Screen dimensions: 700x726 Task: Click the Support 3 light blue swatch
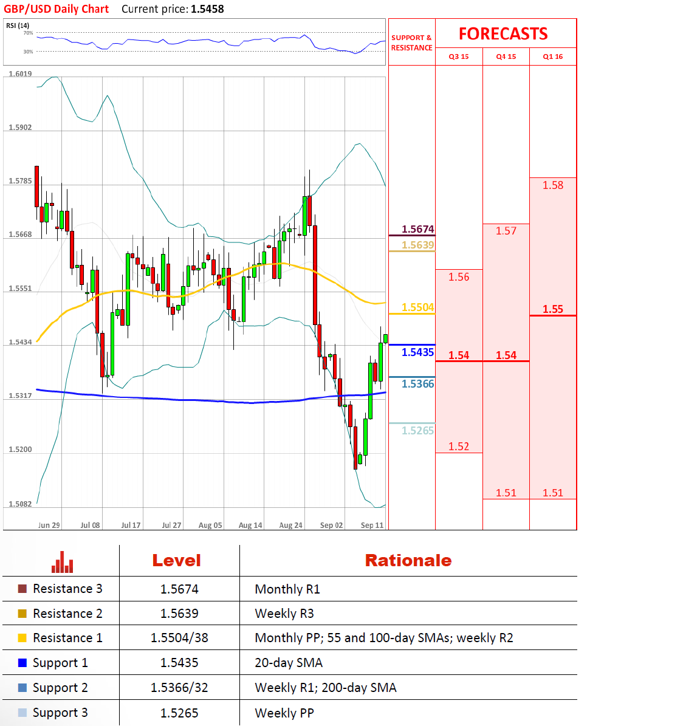(x=22, y=713)
